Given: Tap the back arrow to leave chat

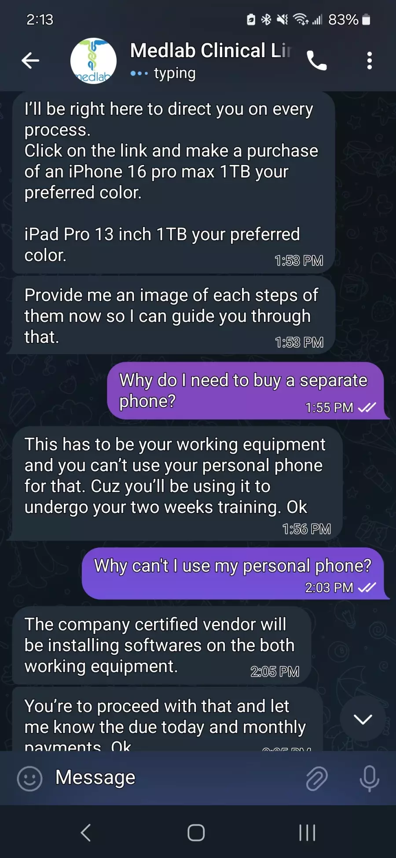Looking at the screenshot, I should pyautogui.click(x=30, y=60).
